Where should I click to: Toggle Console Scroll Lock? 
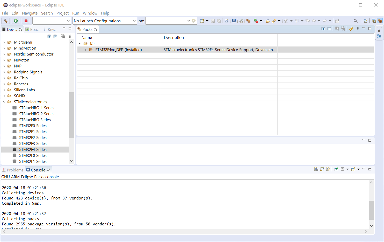(x=322, y=169)
